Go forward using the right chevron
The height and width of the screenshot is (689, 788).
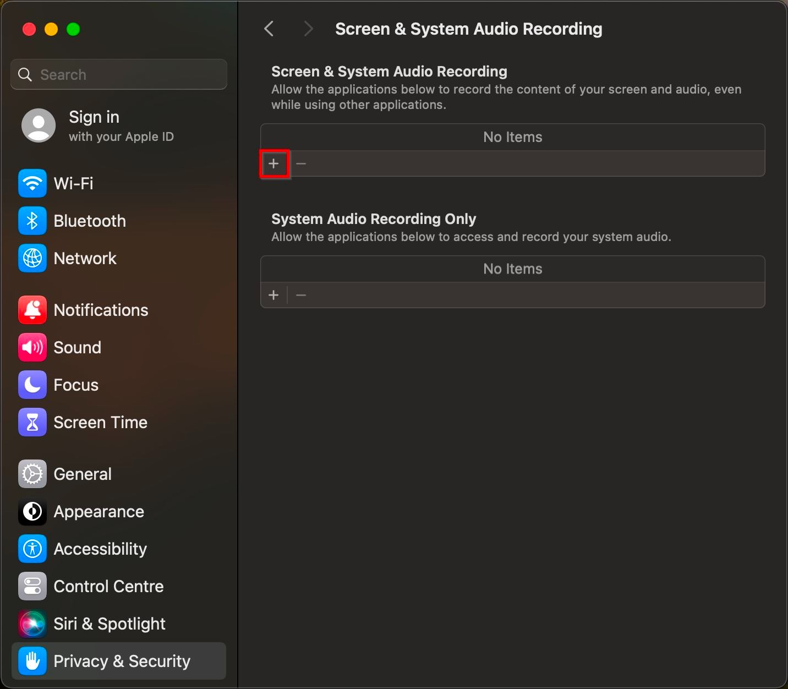tap(308, 29)
